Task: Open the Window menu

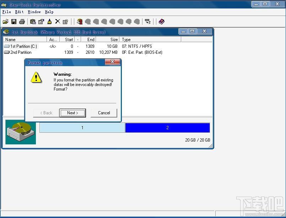Action: pos(34,12)
